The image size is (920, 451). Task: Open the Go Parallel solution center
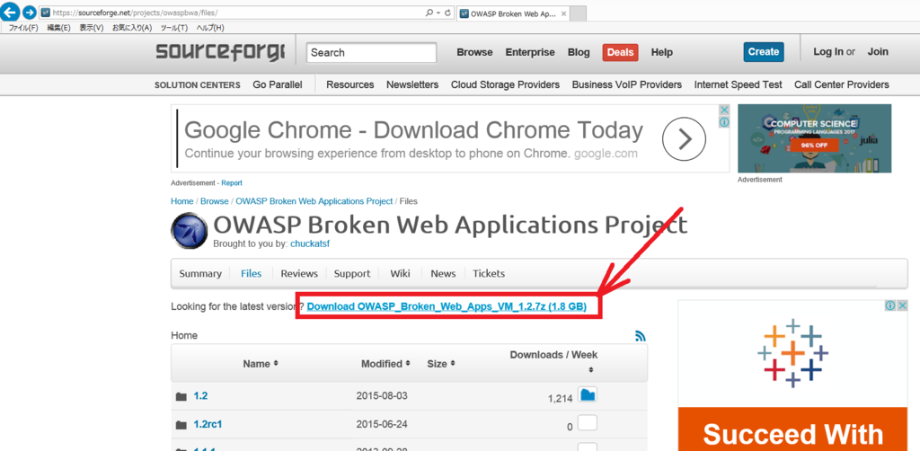[x=278, y=84]
